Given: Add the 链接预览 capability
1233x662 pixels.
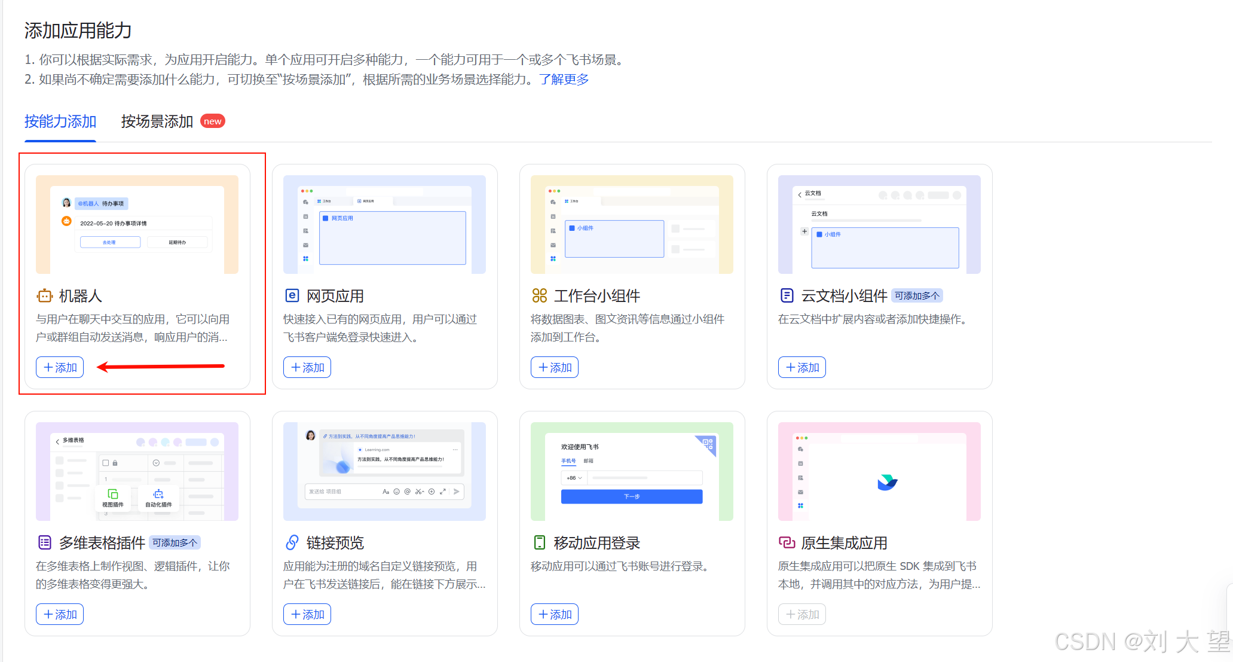Looking at the screenshot, I should (x=307, y=614).
